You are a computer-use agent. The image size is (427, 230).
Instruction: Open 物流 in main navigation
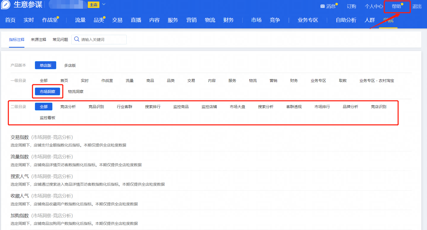[210, 20]
